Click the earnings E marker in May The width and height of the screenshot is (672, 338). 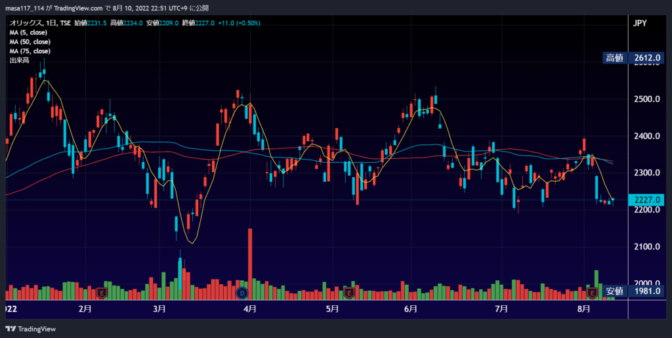[x=349, y=293]
